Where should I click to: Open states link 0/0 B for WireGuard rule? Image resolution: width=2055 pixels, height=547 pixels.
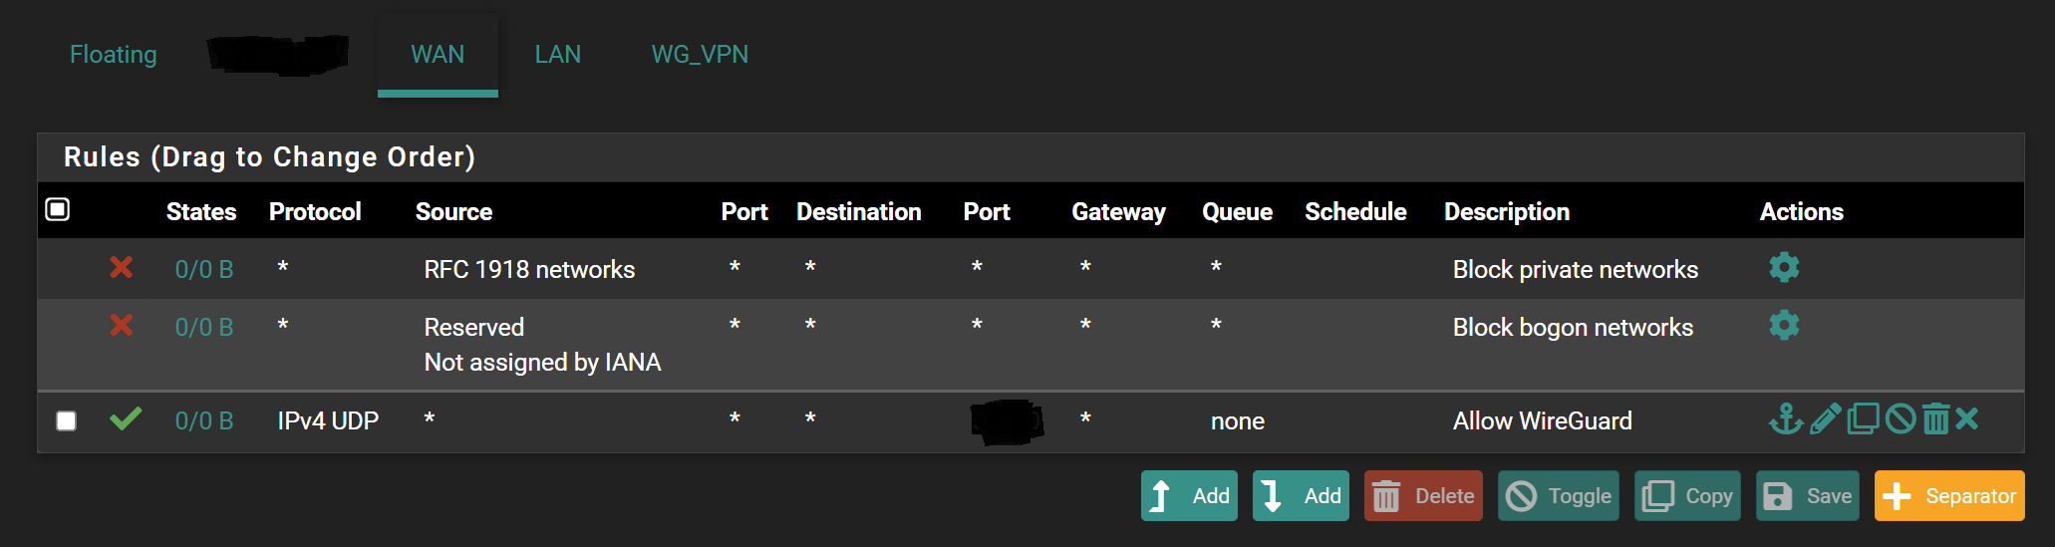(204, 420)
